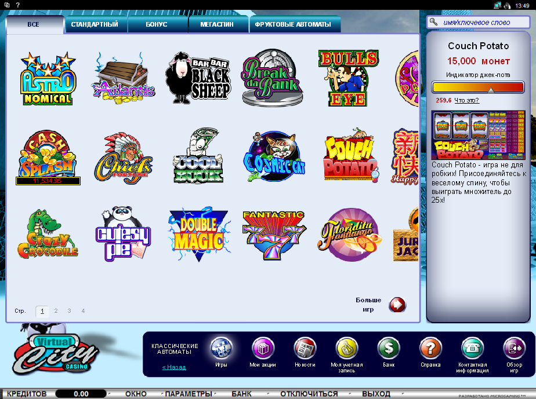
Task: Go to page 2 of games
Action: click(x=56, y=310)
